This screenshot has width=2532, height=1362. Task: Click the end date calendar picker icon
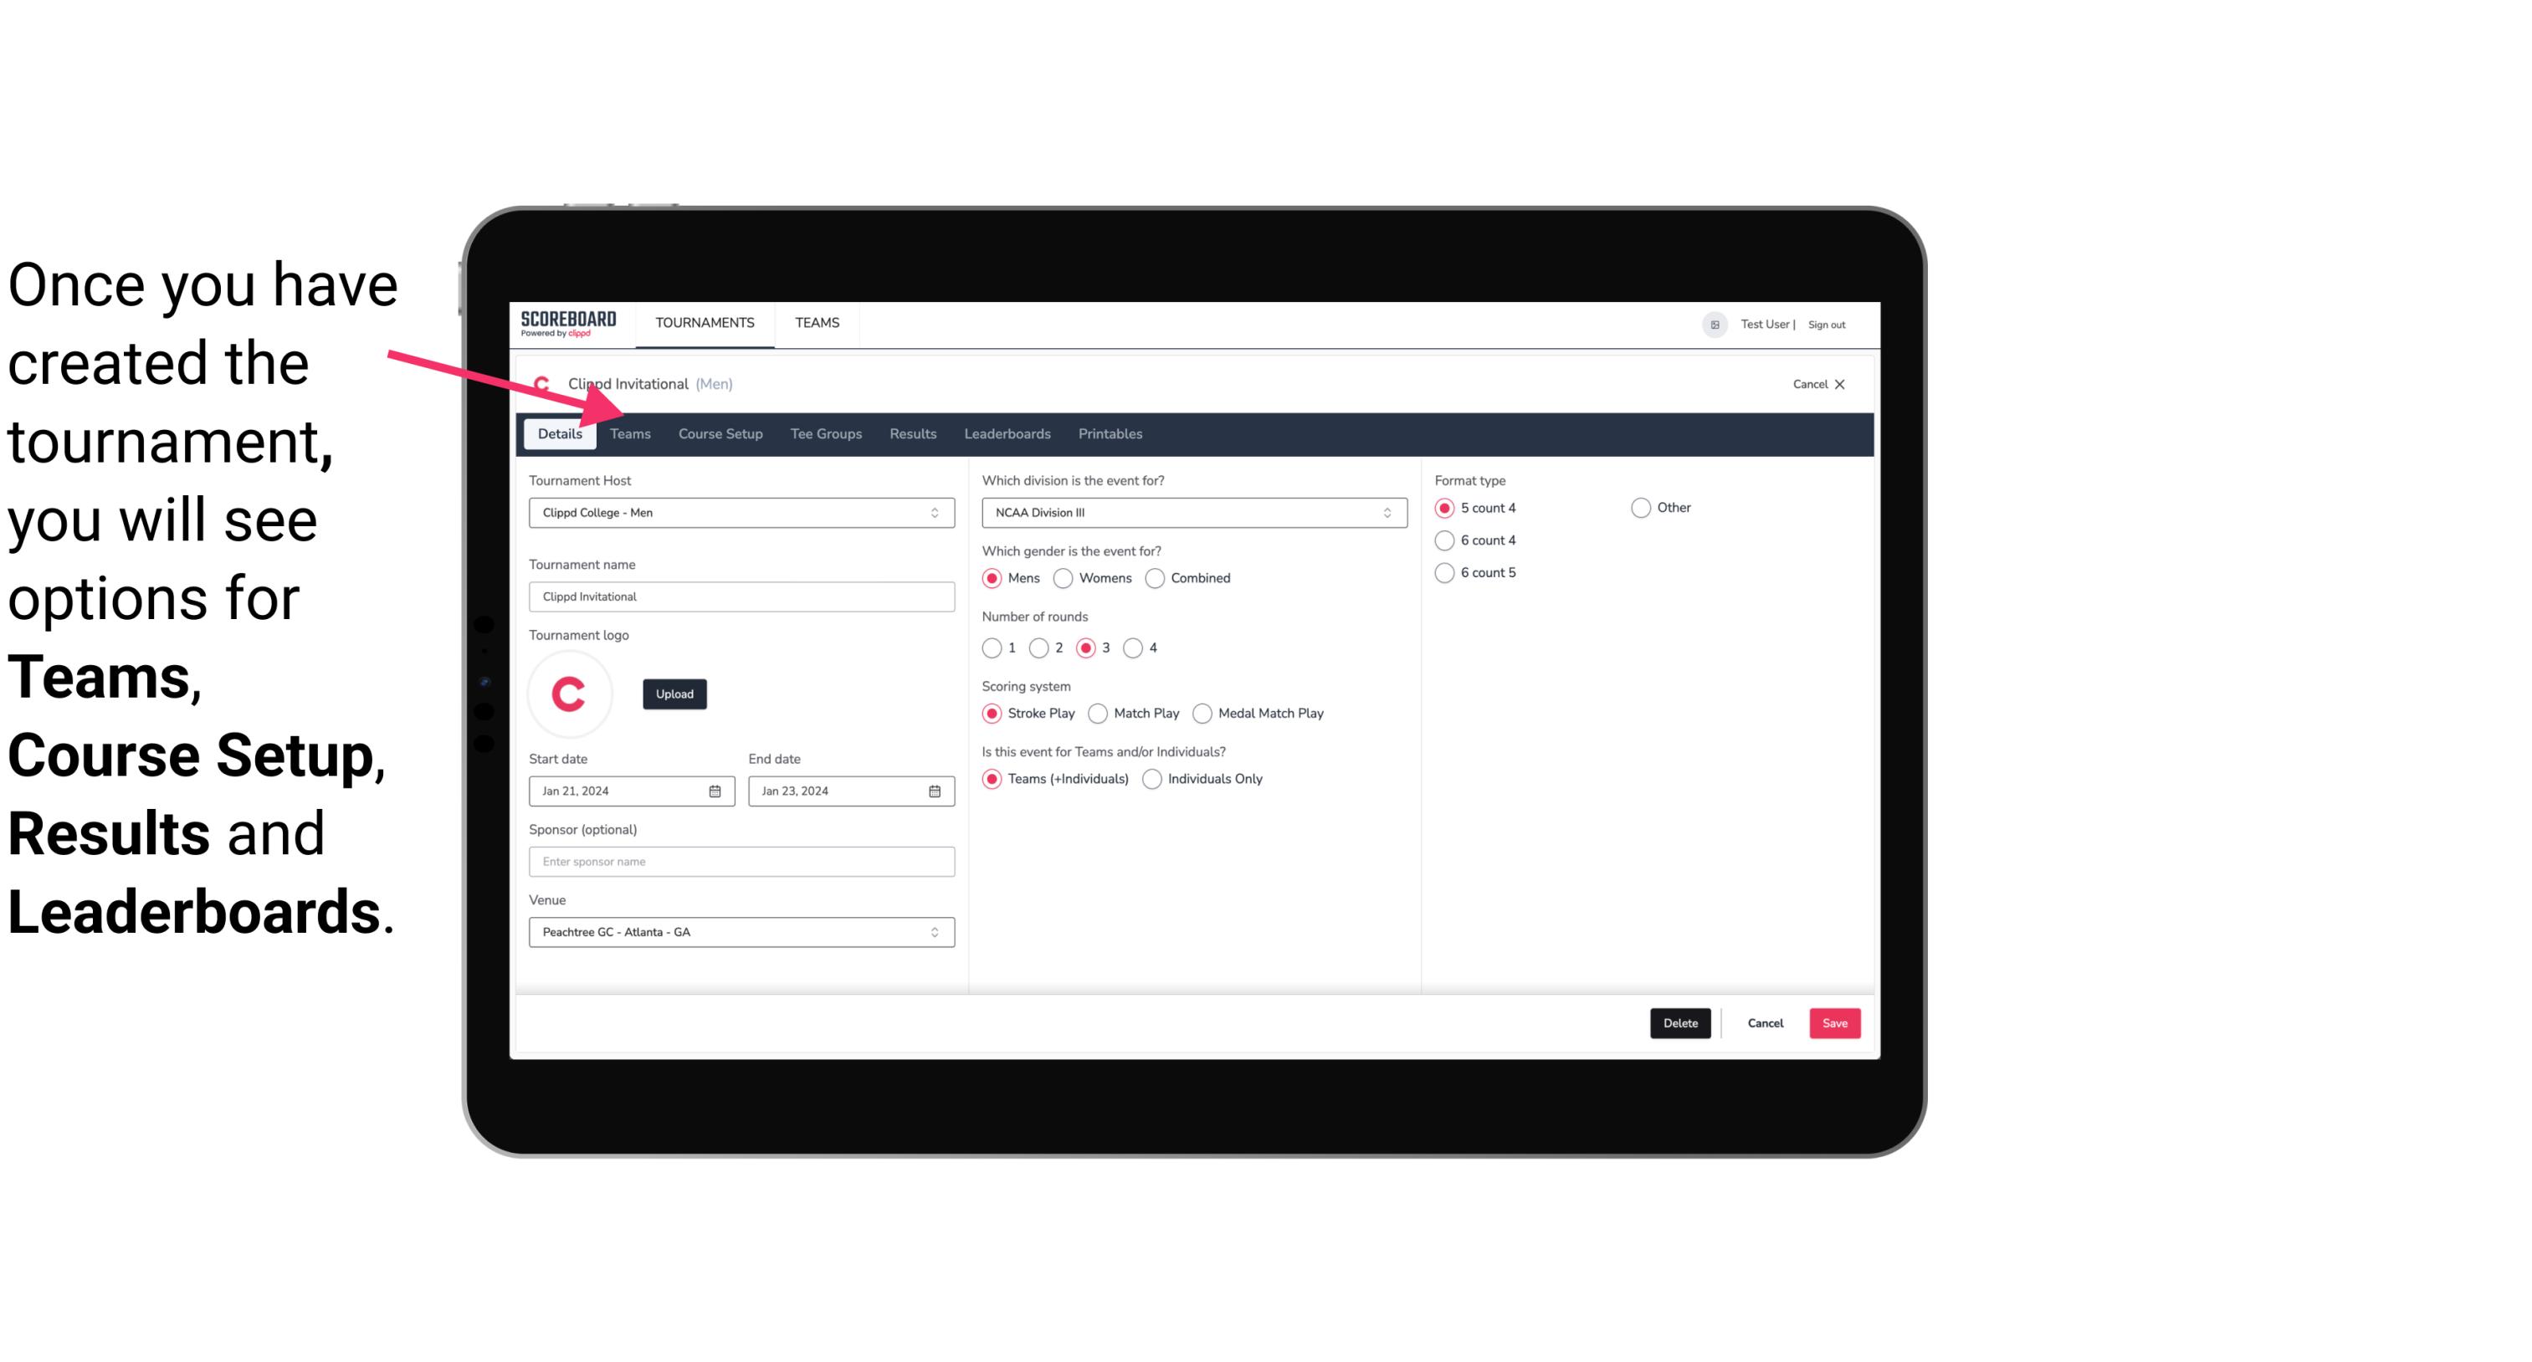[x=935, y=790]
